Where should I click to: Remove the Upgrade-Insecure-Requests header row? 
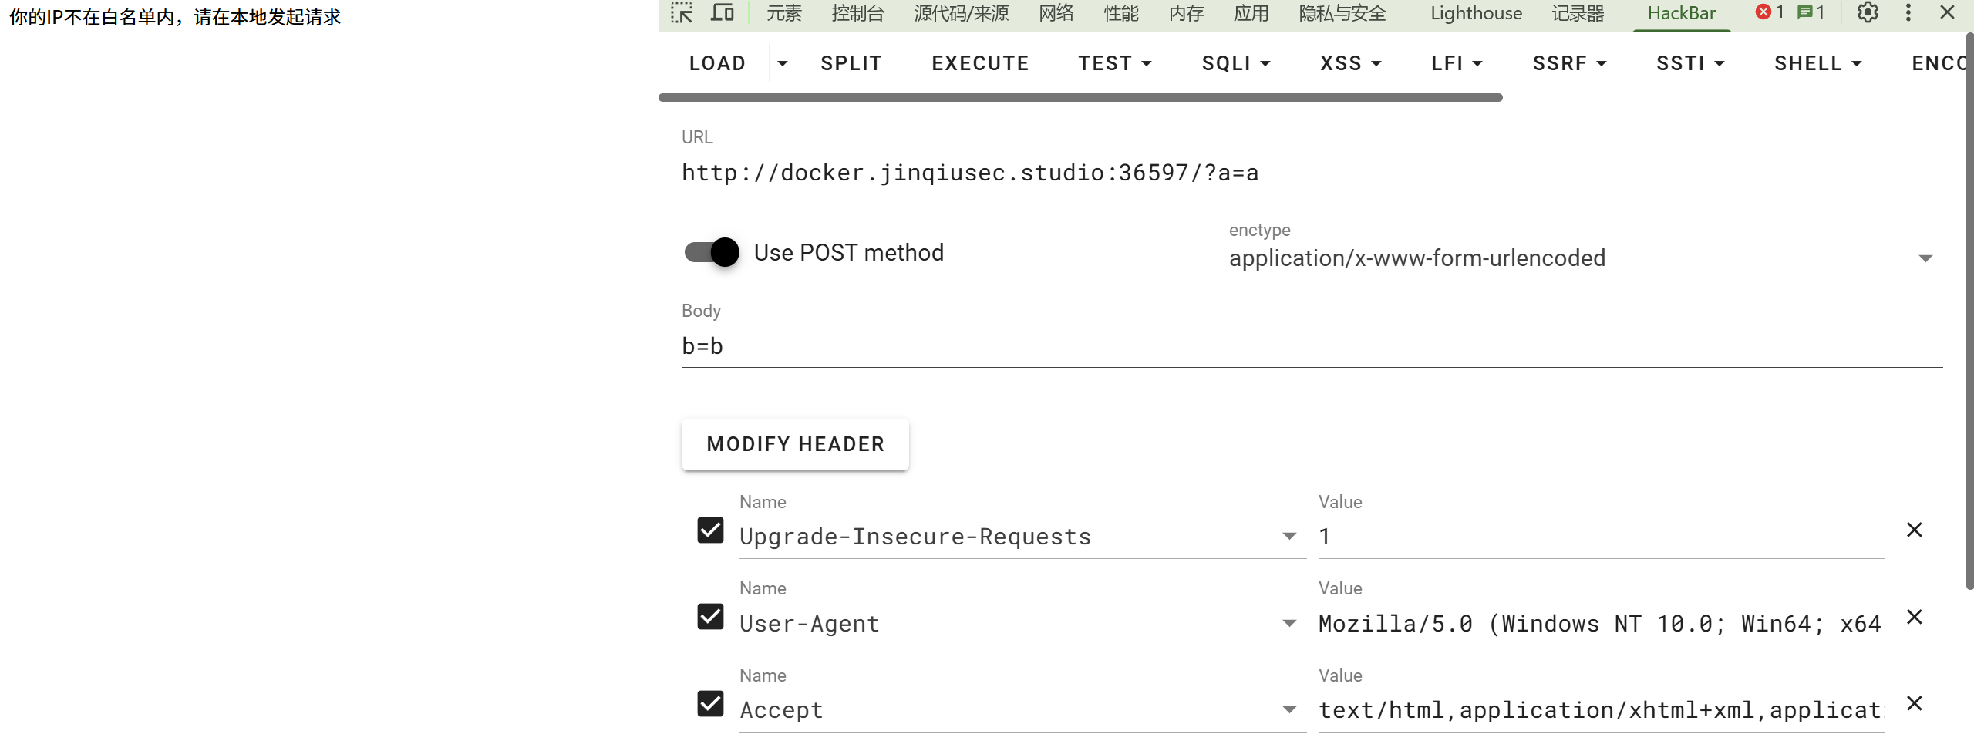tap(1914, 530)
